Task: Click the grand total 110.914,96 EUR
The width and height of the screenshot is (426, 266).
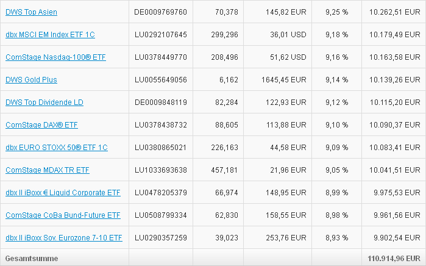Action: tap(394, 259)
